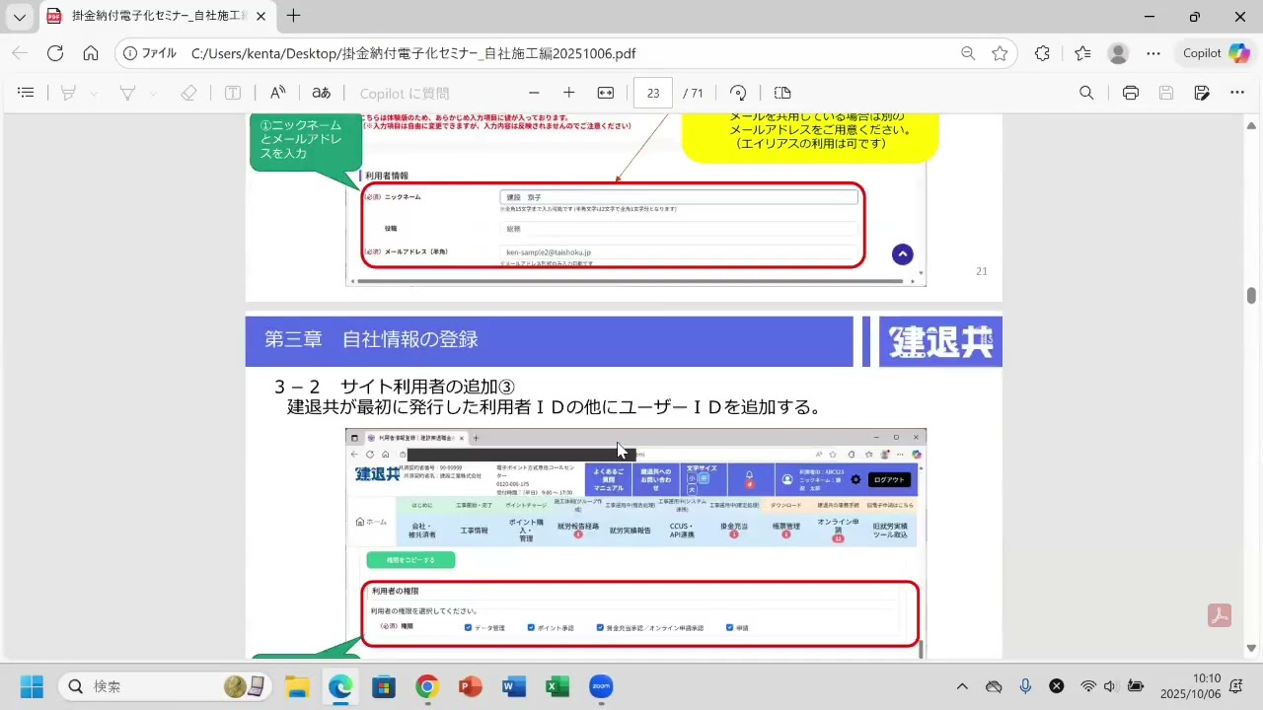Activate the add text tool
This screenshot has width=1263, height=710.
[233, 93]
